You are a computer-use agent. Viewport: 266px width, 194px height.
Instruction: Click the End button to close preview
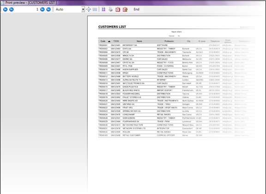point(136,9)
